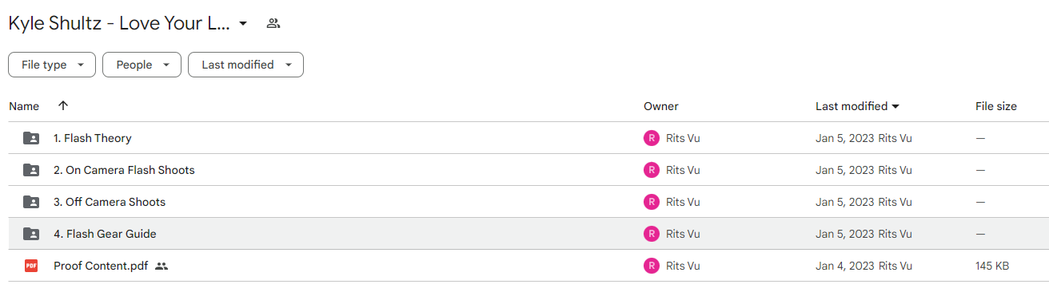The width and height of the screenshot is (1049, 304).
Task: Toggle name sort direction arrow
Action: [x=63, y=106]
